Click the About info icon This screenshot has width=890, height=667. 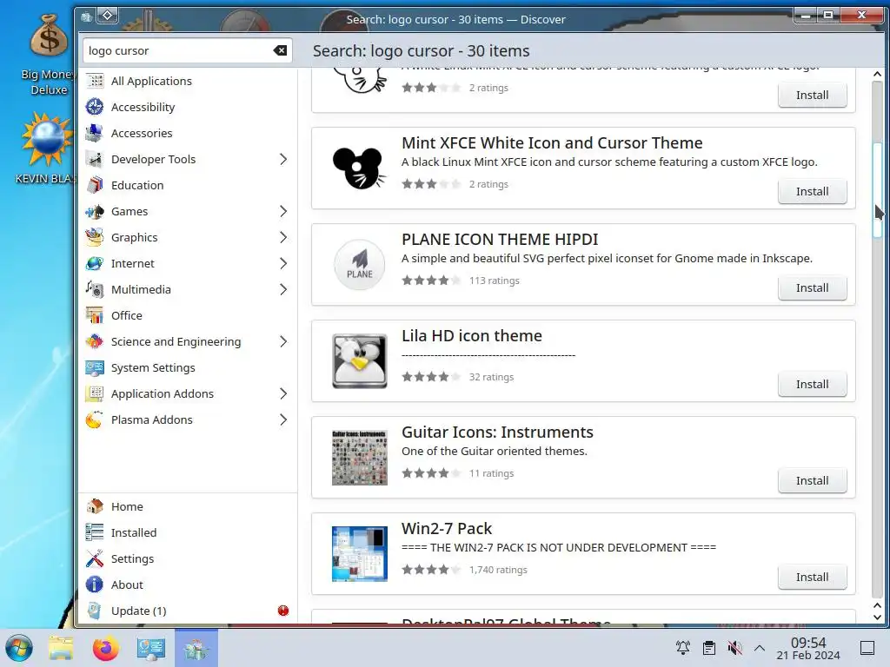[94, 584]
